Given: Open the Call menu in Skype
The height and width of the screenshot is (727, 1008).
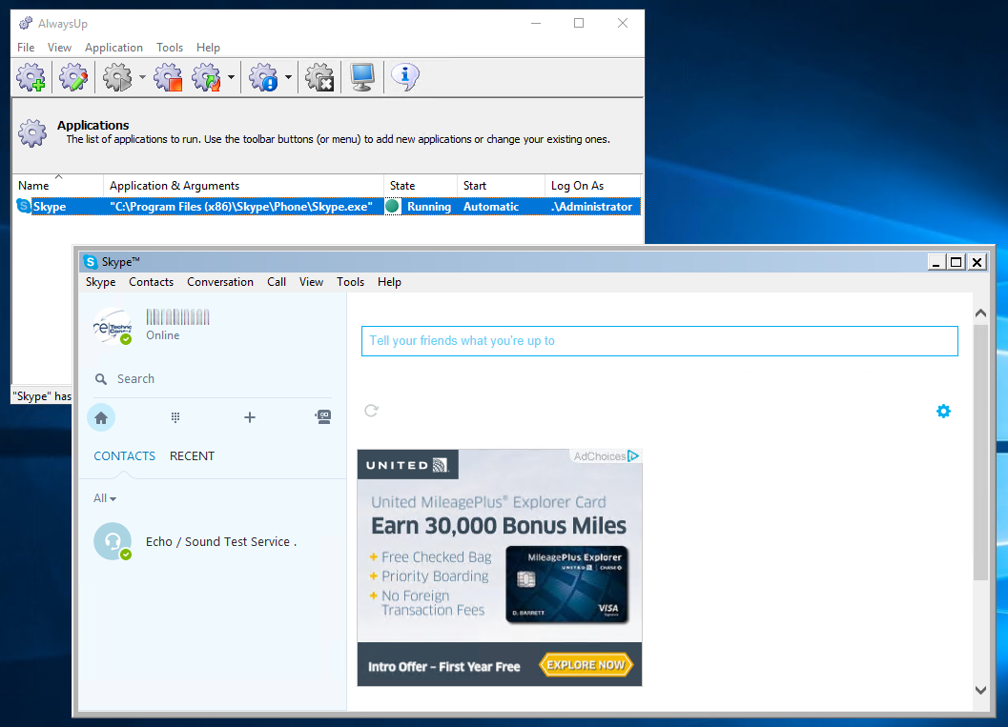Looking at the screenshot, I should tap(277, 282).
